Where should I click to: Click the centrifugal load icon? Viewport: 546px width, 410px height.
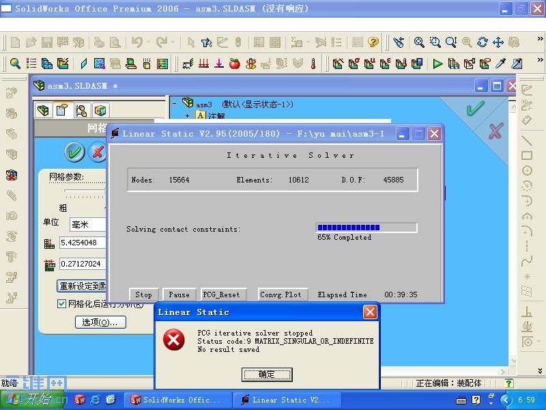[x=250, y=64]
